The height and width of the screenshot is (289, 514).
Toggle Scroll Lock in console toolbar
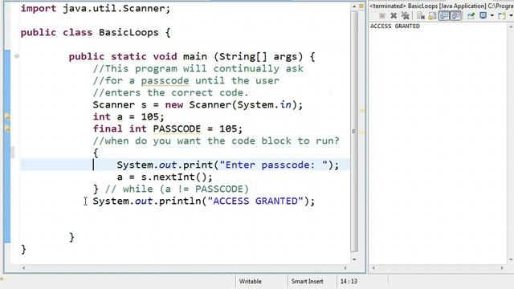point(432,16)
